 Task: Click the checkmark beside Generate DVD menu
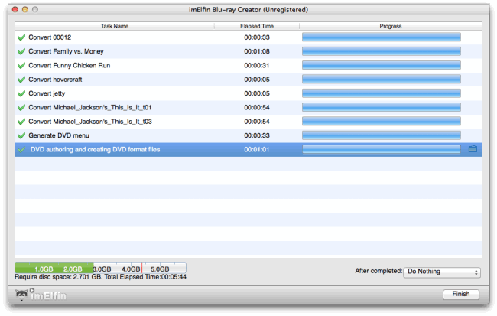click(21, 135)
